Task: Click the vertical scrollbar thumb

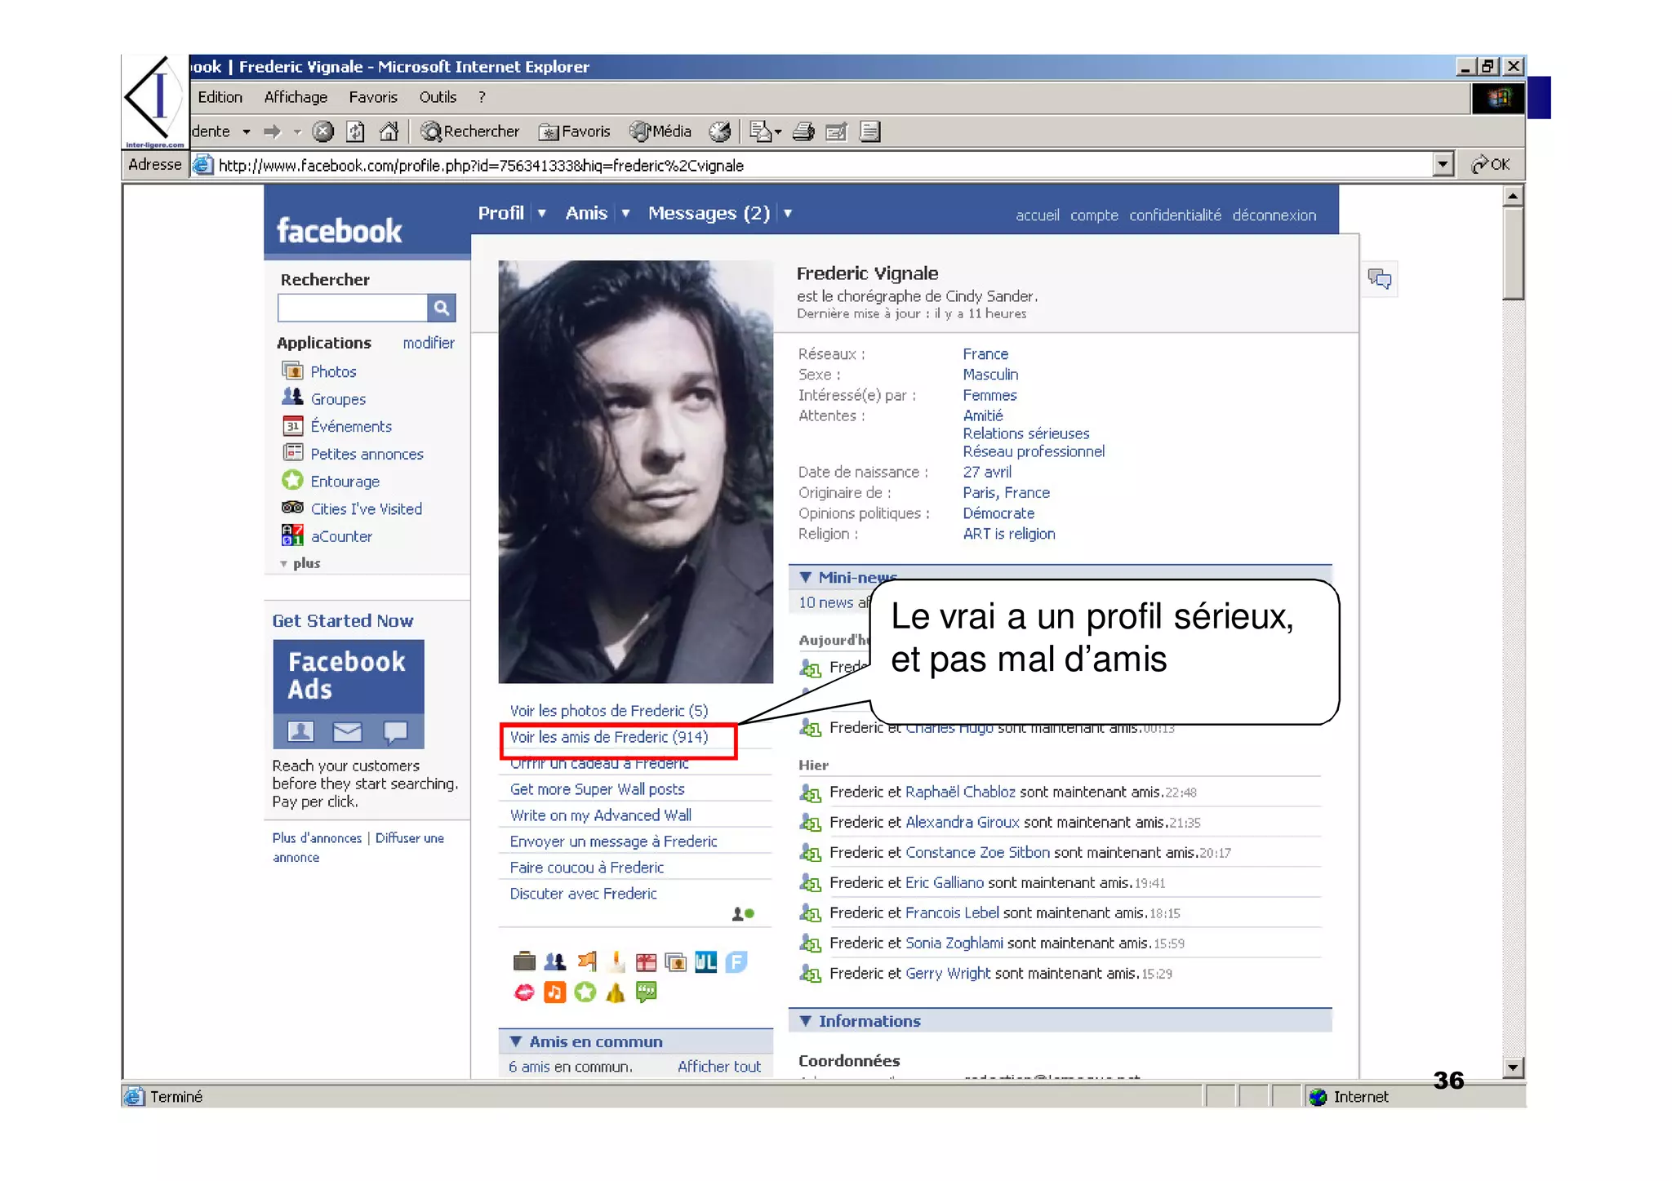Action: tap(1513, 253)
